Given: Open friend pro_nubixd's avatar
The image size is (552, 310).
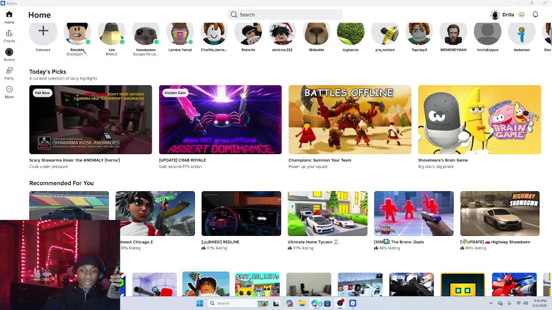Looking at the screenshot, I should tap(385, 34).
